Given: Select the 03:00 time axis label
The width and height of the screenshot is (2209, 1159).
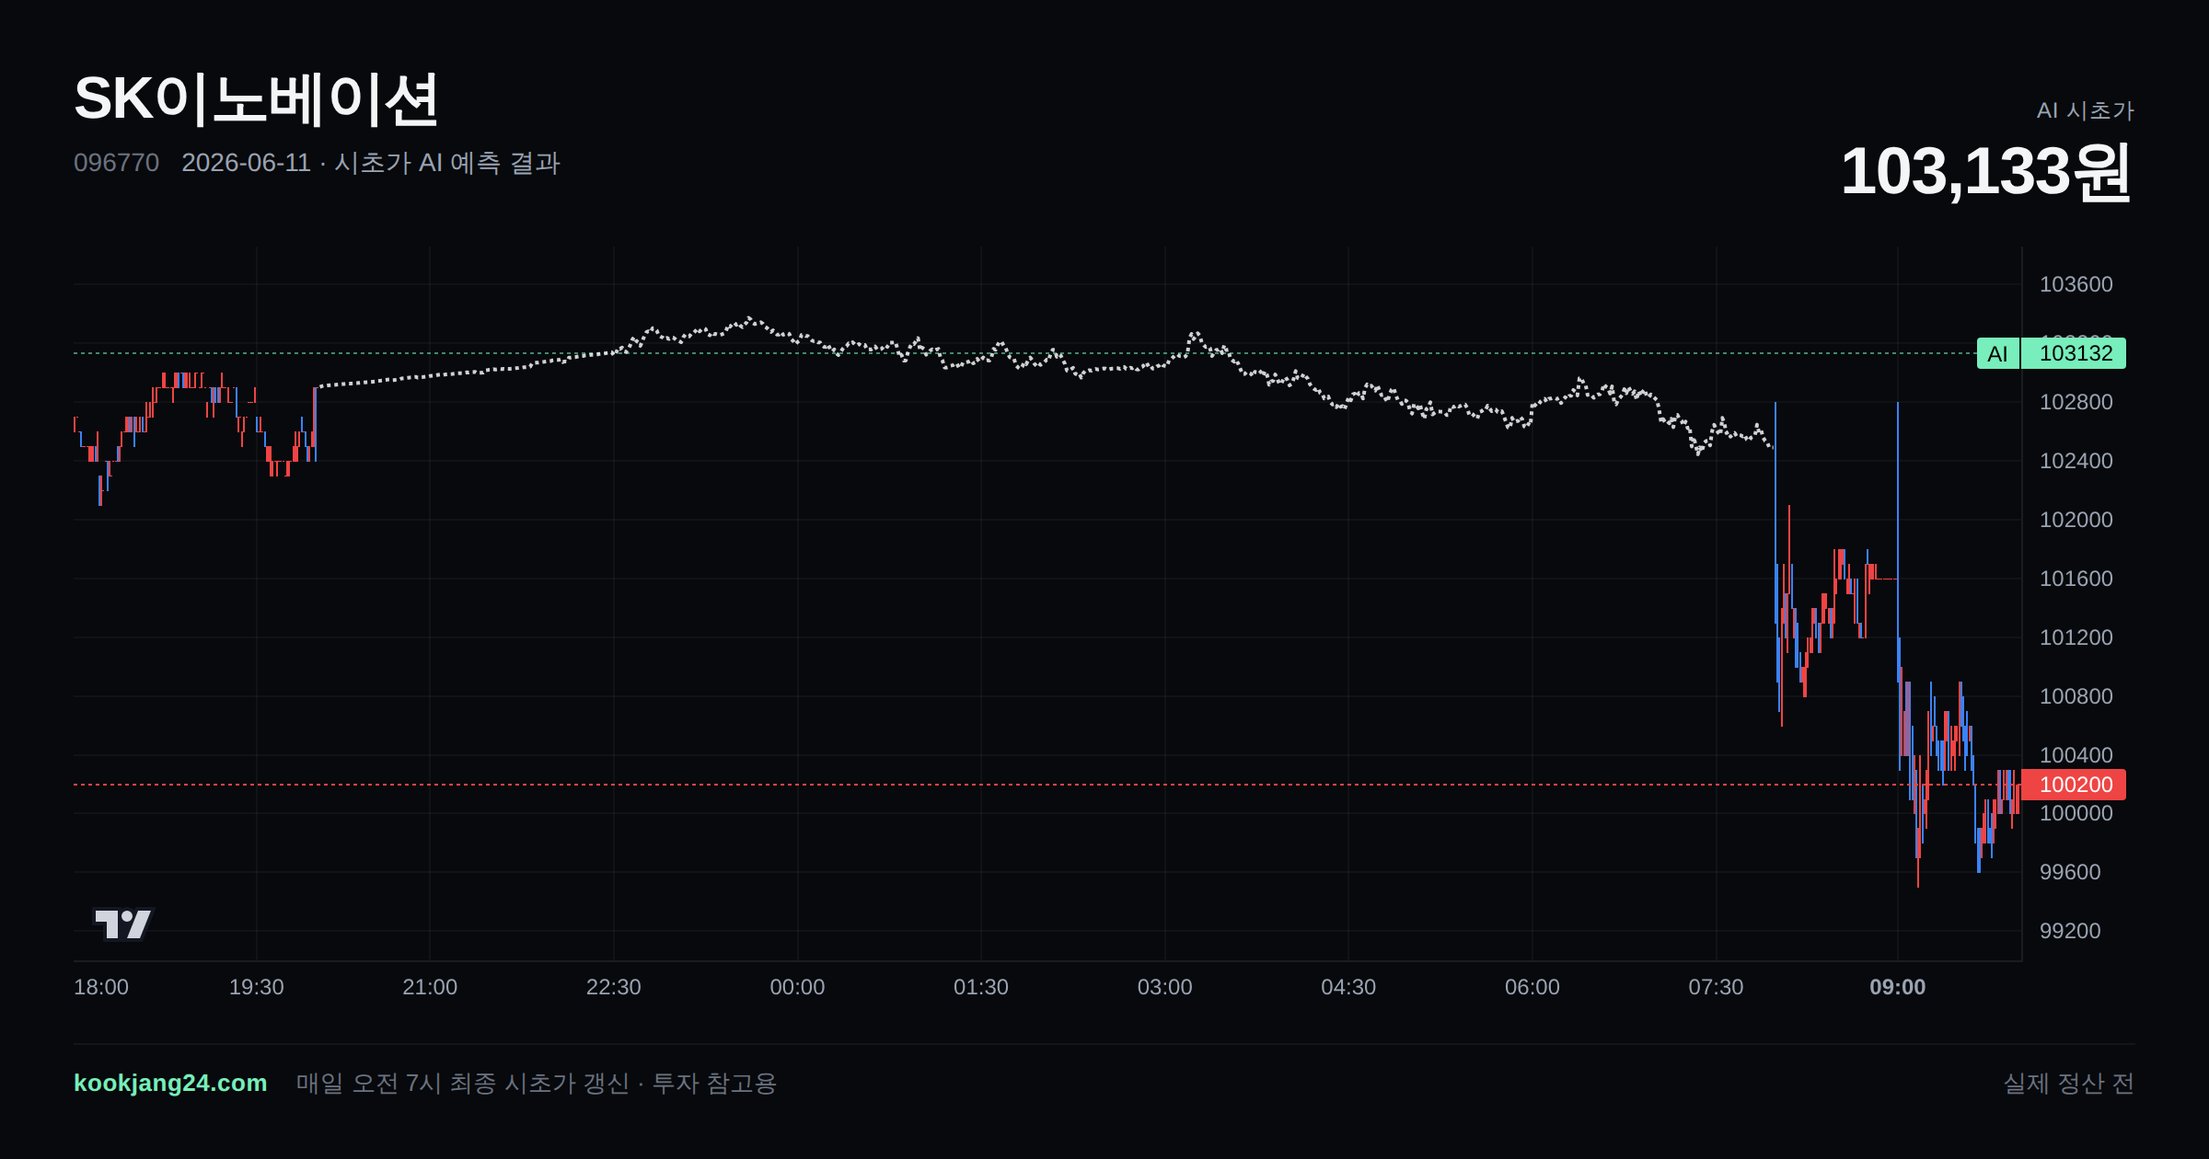Looking at the screenshot, I should pos(1164,987).
